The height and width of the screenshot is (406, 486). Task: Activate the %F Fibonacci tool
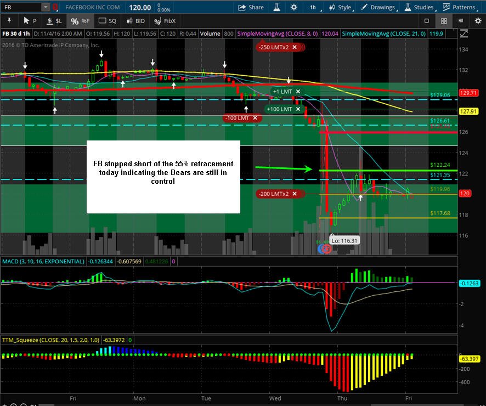click(80, 21)
